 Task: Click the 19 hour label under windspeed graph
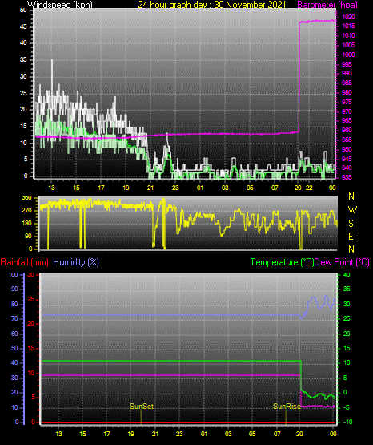pos(126,188)
